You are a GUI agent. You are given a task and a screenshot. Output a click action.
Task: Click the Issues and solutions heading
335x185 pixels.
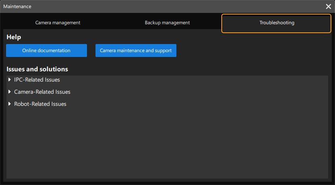[37, 69]
